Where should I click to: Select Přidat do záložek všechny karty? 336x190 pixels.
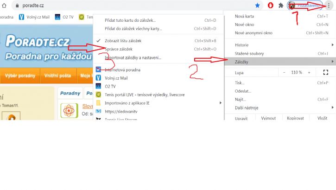pos(158,28)
